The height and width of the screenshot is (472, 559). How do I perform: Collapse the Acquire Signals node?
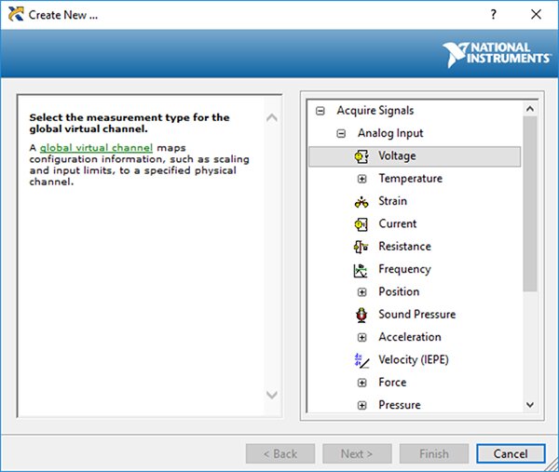[x=320, y=111]
